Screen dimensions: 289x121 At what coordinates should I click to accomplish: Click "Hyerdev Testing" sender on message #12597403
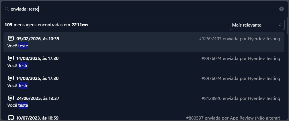point(264,39)
